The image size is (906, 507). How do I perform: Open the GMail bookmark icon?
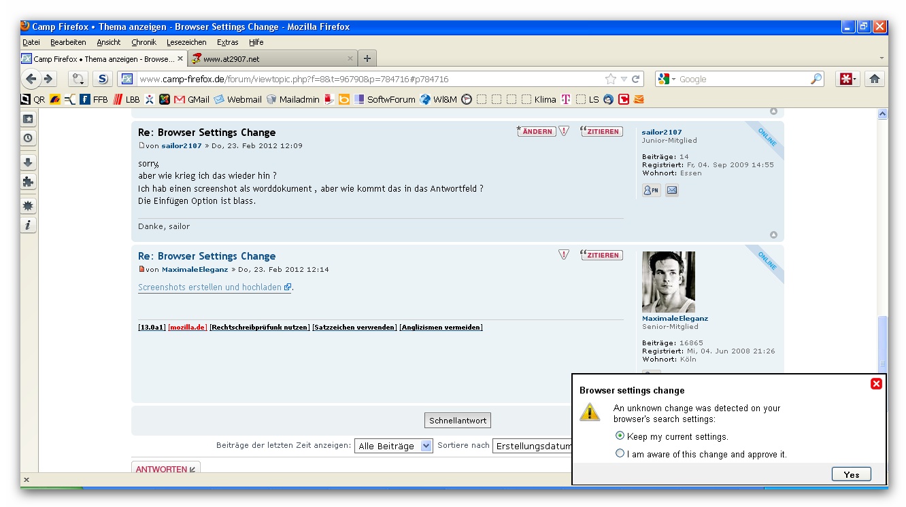point(180,99)
